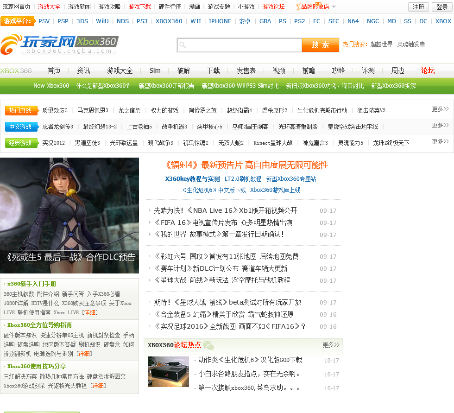Open the 超级街霸4 game link
Image resolution: width=454 pixels, height=413 pixels.
[x=239, y=110]
